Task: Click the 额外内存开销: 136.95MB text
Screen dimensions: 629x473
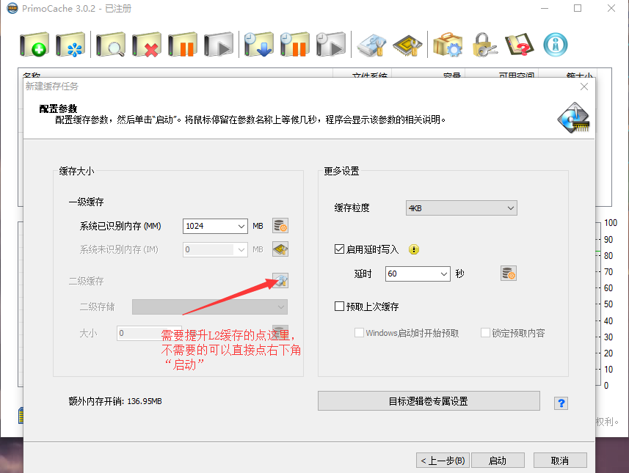Action: click(115, 401)
